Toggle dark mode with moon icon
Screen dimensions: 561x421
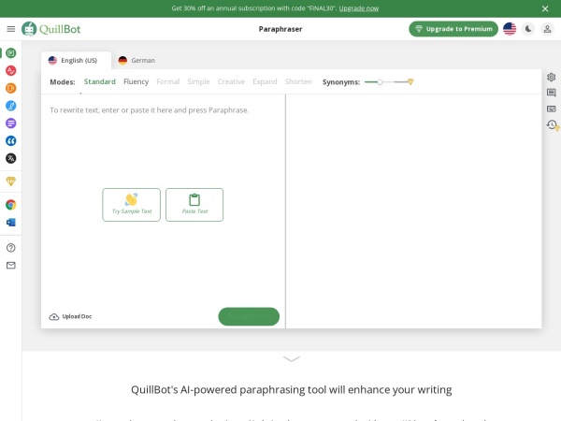tap(528, 29)
